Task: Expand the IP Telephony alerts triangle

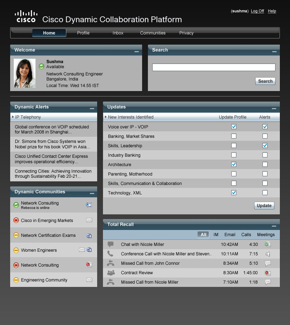Action: pos(13,117)
